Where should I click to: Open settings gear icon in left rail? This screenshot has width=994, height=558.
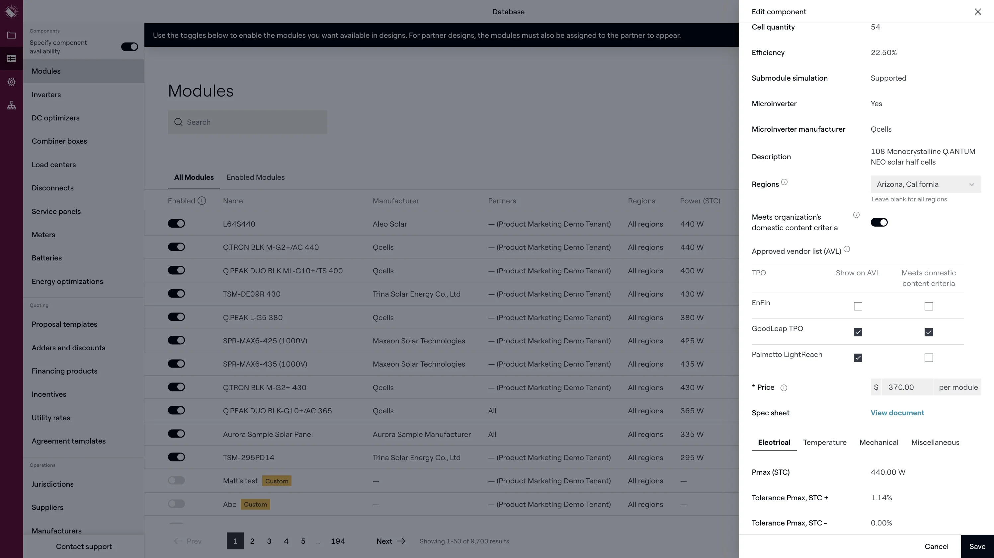coord(12,82)
